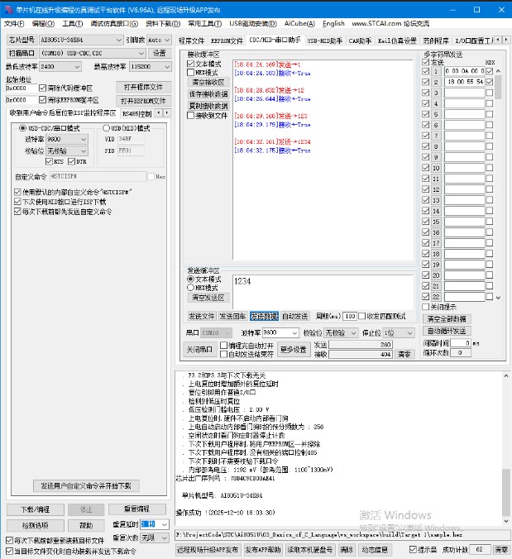
Task: Click the 间隔时间 input field
Action: coord(461,343)
